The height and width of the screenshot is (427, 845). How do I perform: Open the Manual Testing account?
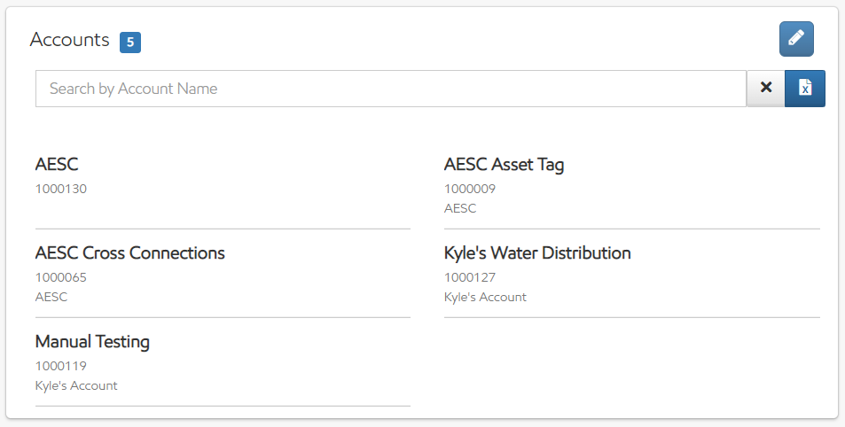pyautogui.click(x=92, y=342)
